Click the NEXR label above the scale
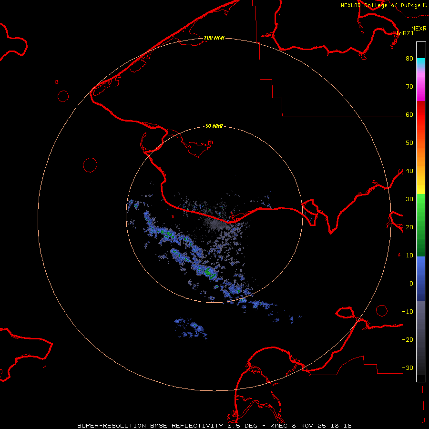Image resolution: width=429 pixels, height=429 pixels. click(419, 29)
